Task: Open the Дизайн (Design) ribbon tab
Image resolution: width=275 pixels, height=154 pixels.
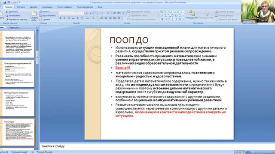Action: pyautogui.click(x=34, y=7)
